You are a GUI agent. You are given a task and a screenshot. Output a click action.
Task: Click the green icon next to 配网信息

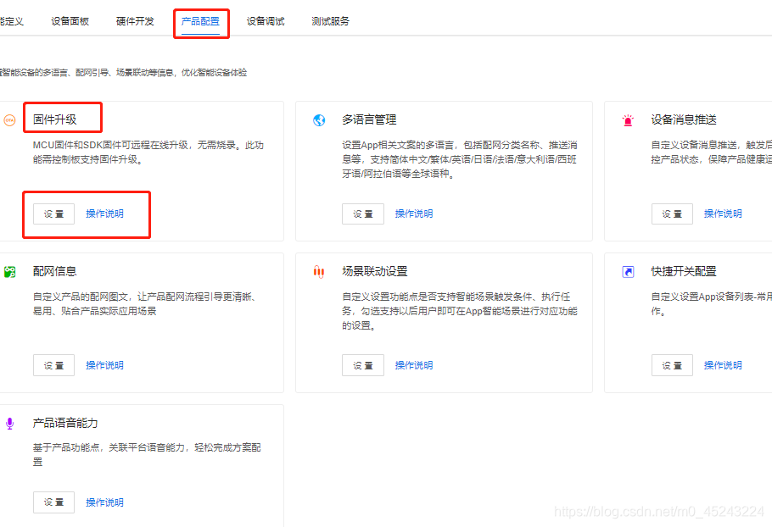tap(9, 272)
